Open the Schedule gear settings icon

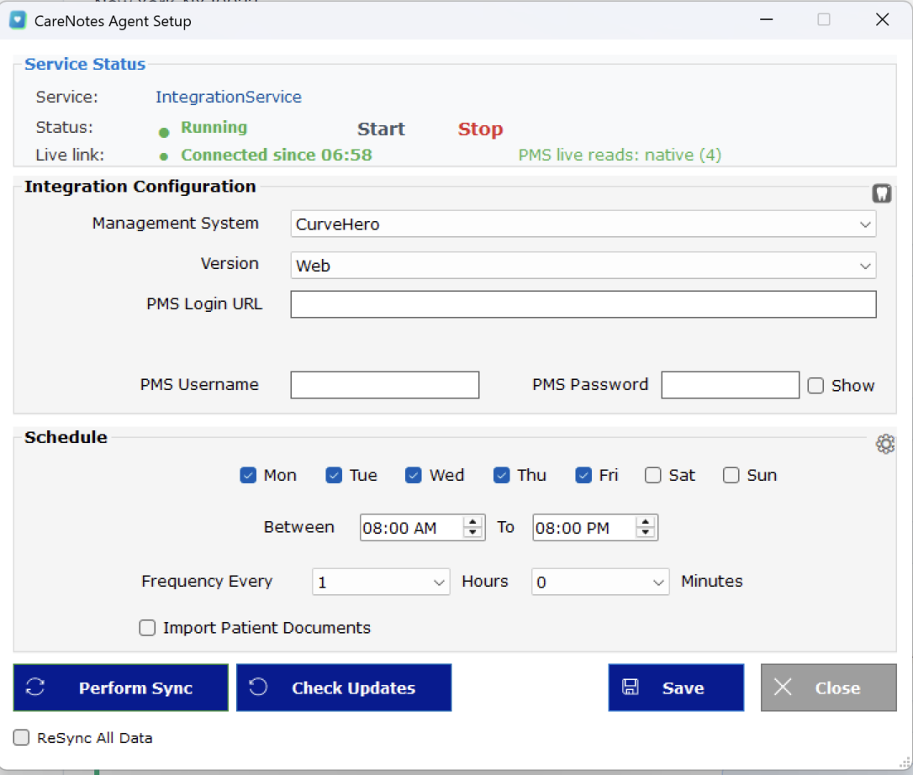pos(885,445)
